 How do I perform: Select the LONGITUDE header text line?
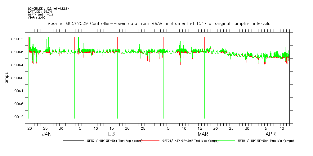(48, 8)
